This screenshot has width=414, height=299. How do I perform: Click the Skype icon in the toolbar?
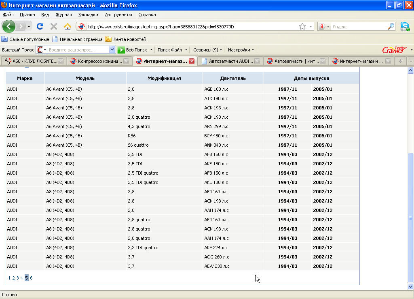pos(405,26)
